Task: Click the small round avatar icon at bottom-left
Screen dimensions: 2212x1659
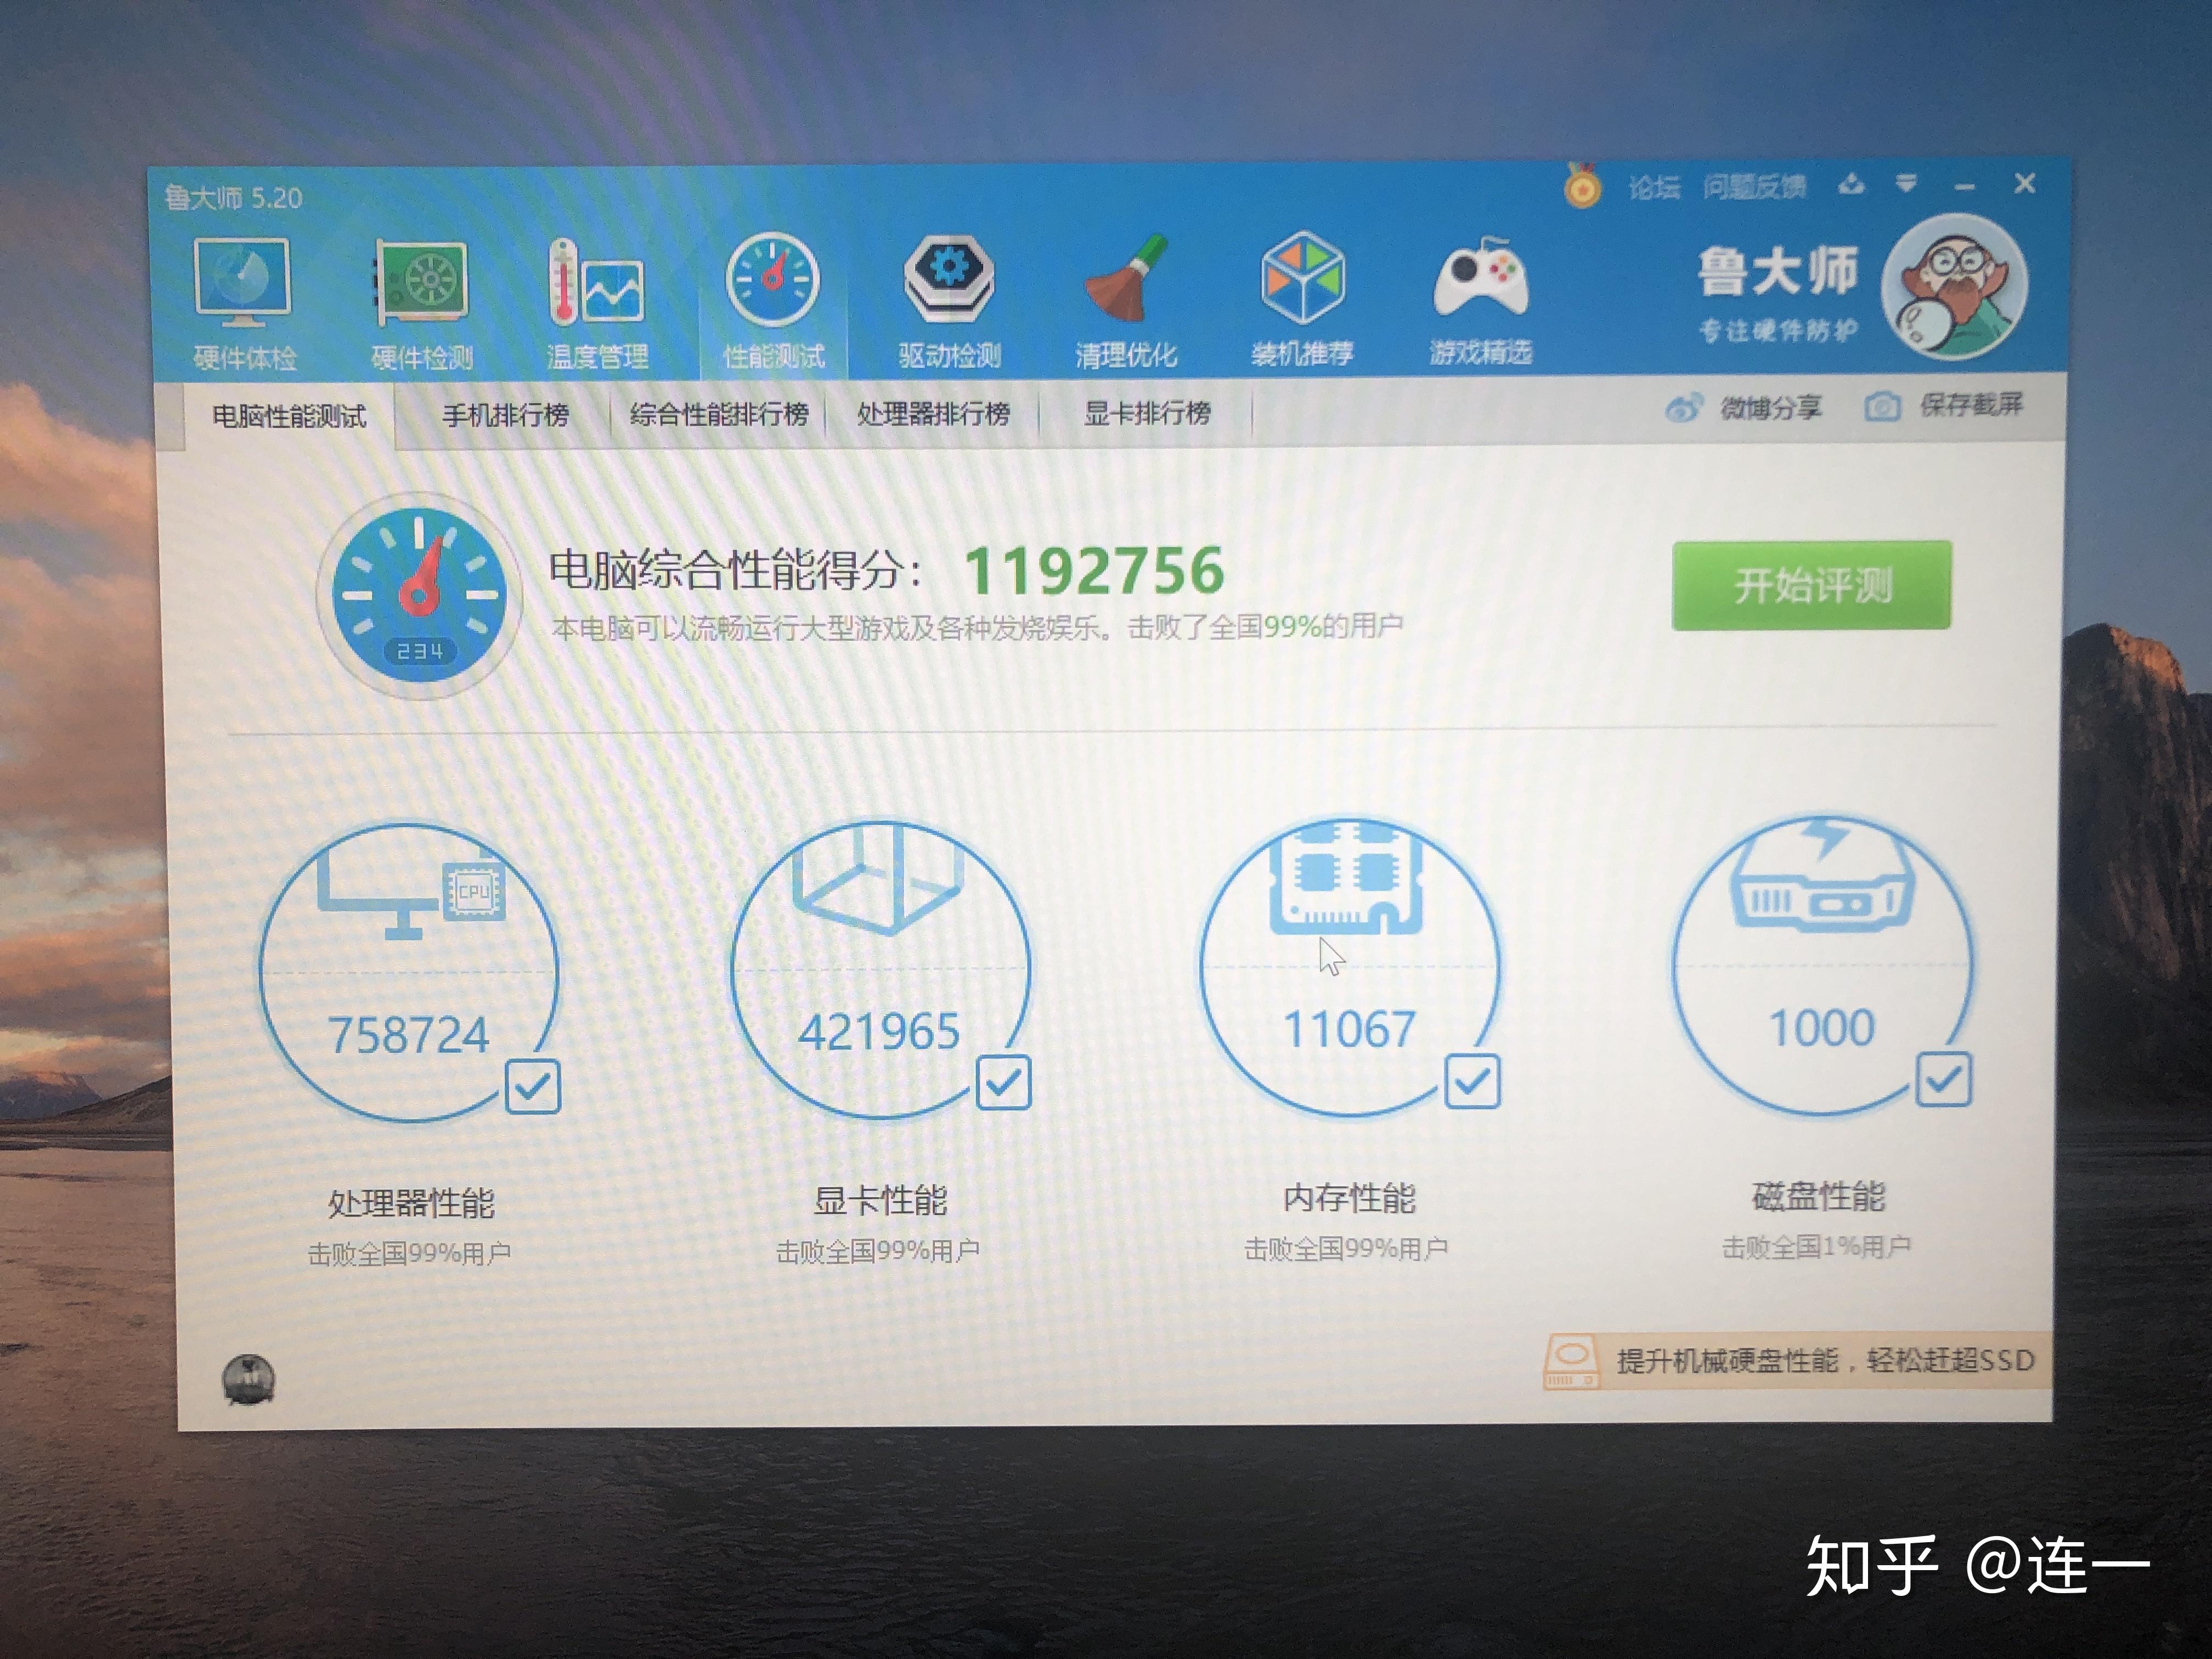Action: [x=248, y=1381]
